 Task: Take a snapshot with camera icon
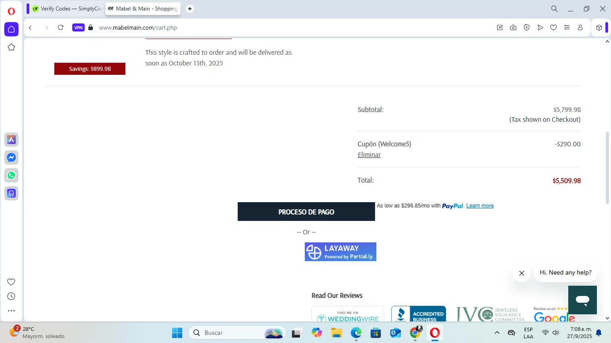point(513,28)
